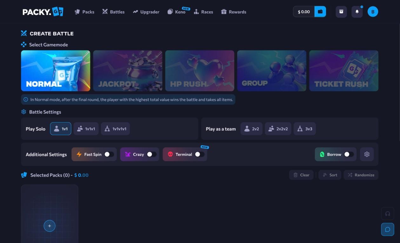Open additional settings gear button
Screen dimensions: 400x243
pos(367,154)
